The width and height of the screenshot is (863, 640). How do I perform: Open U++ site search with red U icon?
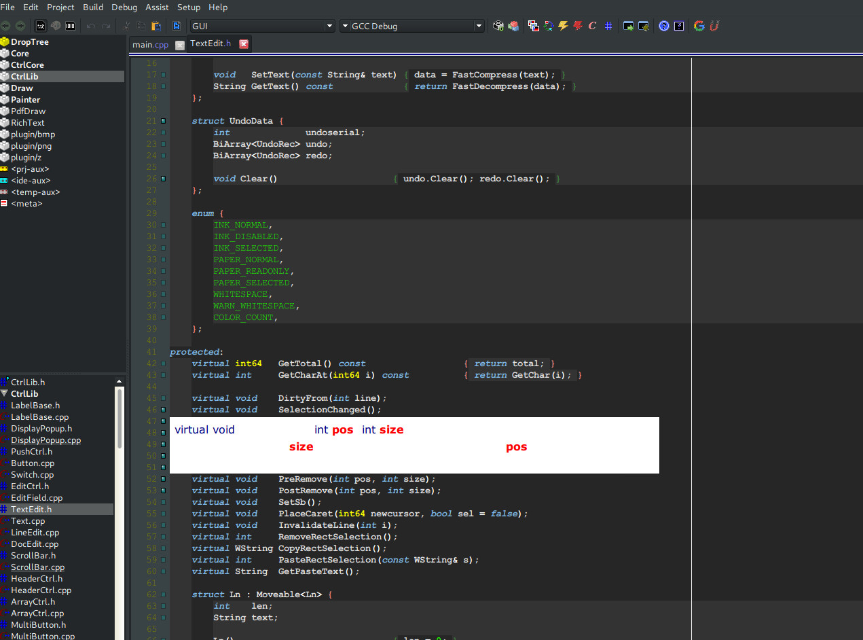pyautogui.click(x=714, y=26)
